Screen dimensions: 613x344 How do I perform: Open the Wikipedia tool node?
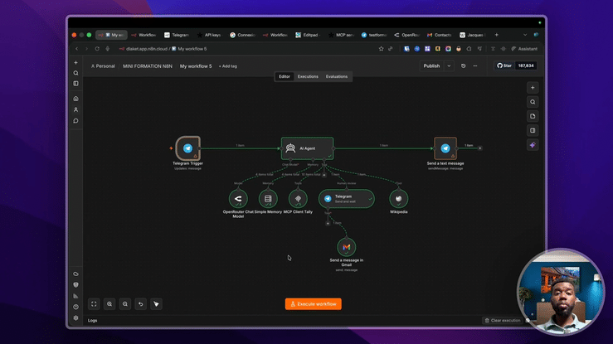398,199
